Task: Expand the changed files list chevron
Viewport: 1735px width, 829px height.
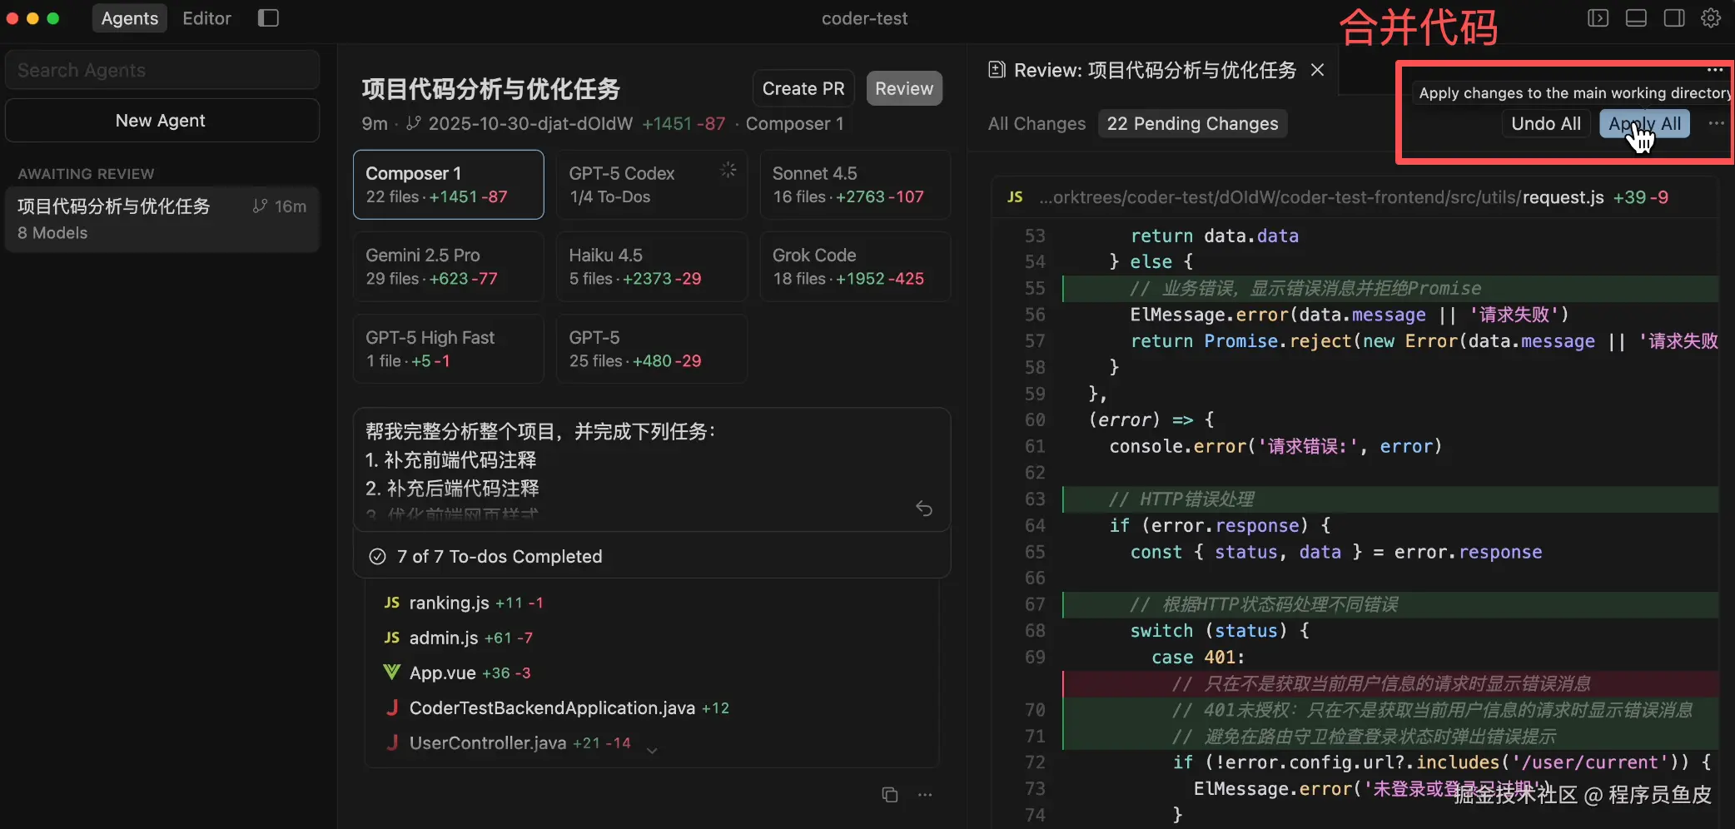Action: point(653,750)
